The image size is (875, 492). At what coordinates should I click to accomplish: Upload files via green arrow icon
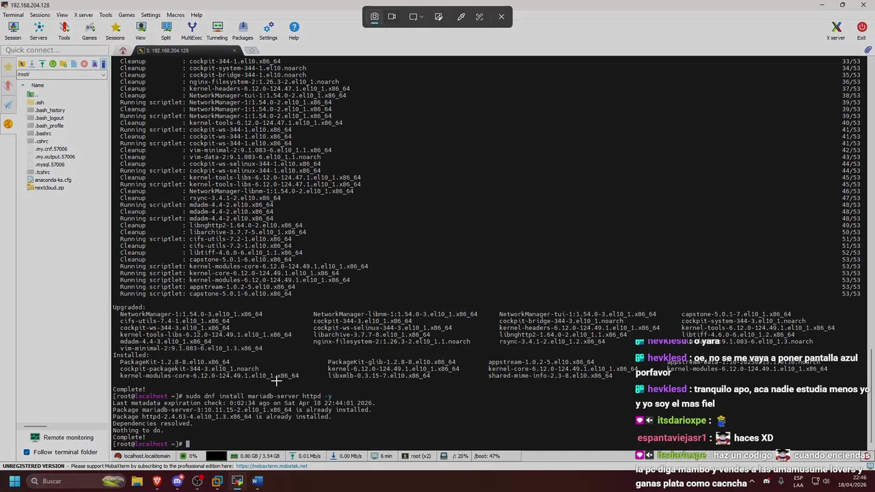(x=42, y=64)
